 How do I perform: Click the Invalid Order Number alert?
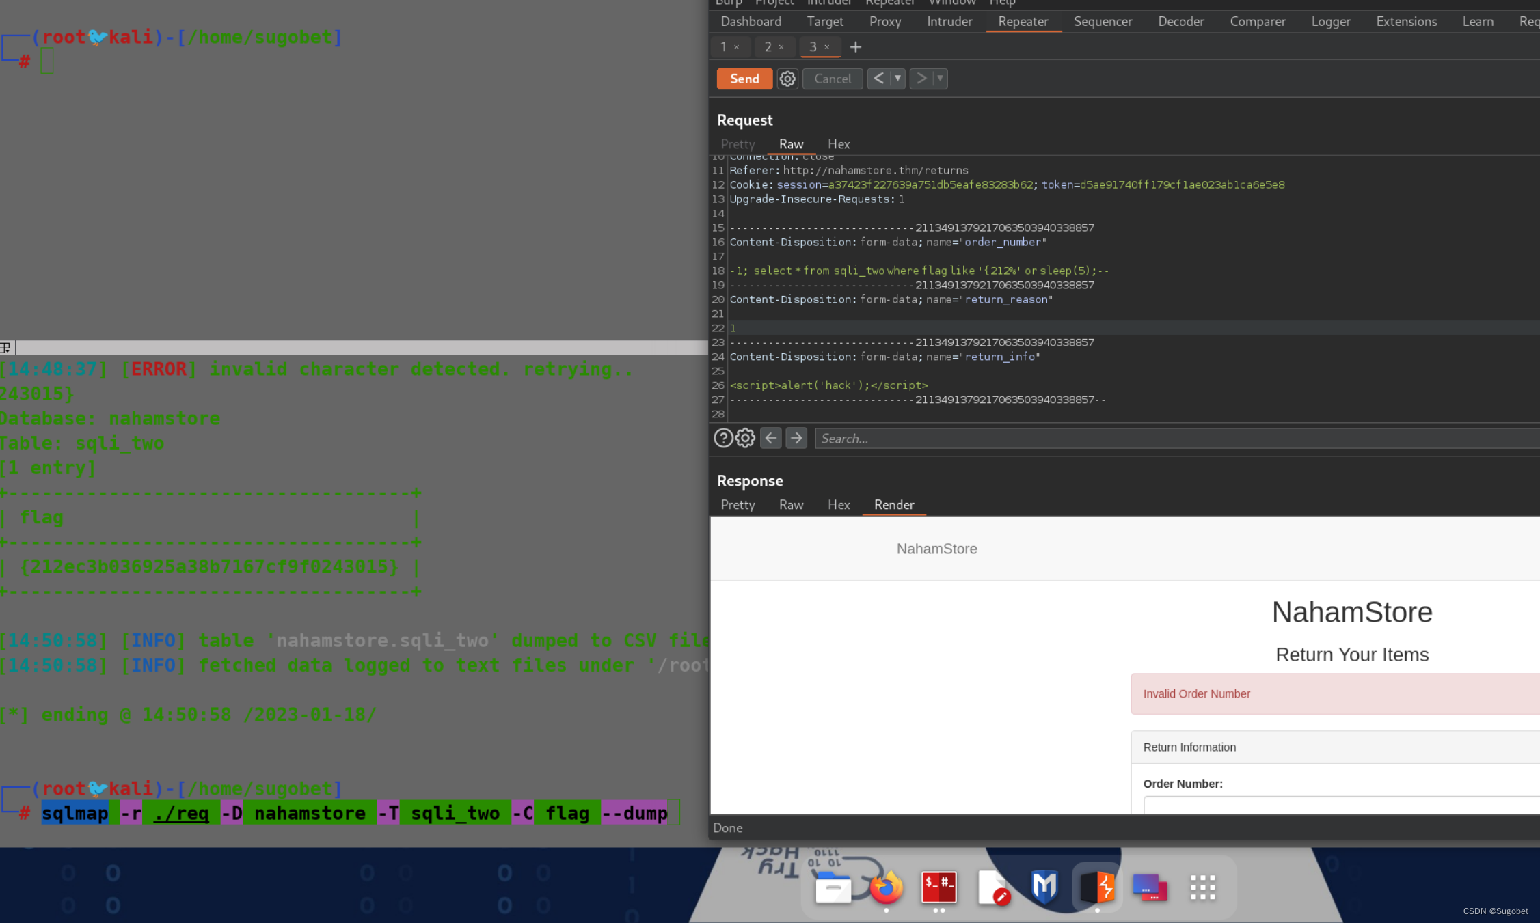pyautogui.click(x=1335, y=693)
